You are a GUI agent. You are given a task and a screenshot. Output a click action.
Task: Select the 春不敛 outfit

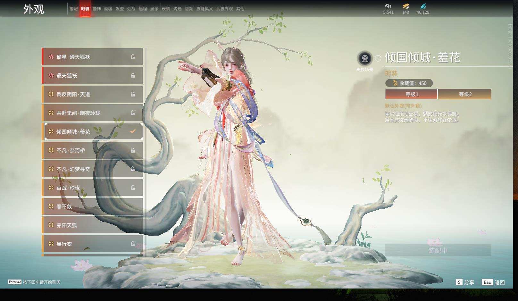coord(93,206)
